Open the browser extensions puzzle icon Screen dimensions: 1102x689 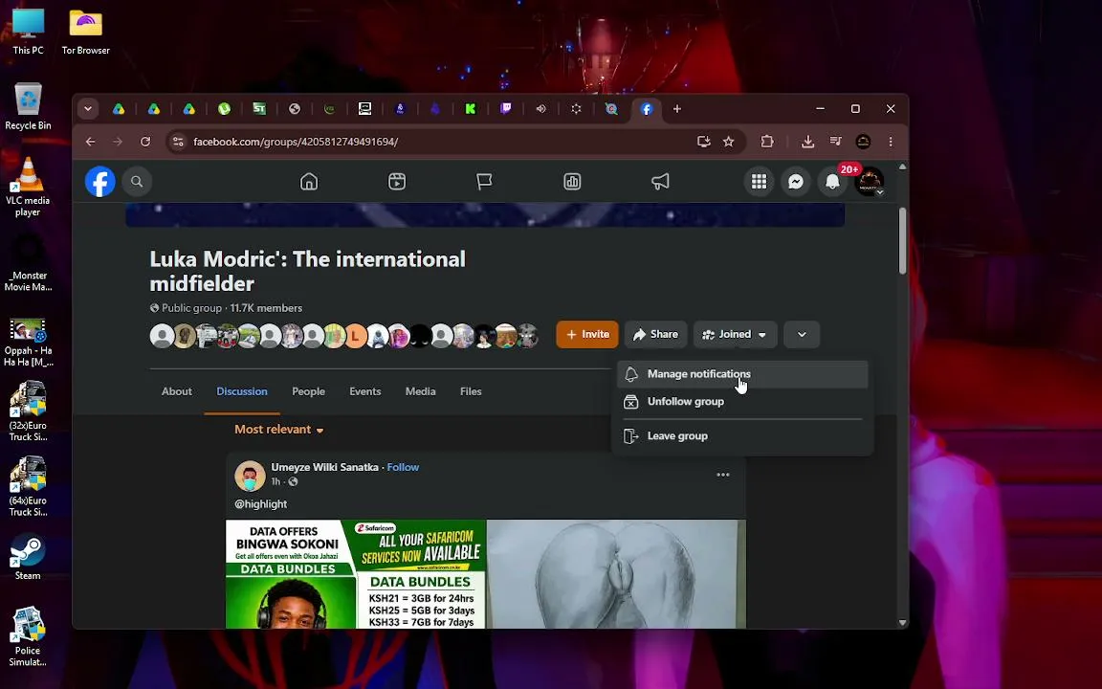point(767,142)
